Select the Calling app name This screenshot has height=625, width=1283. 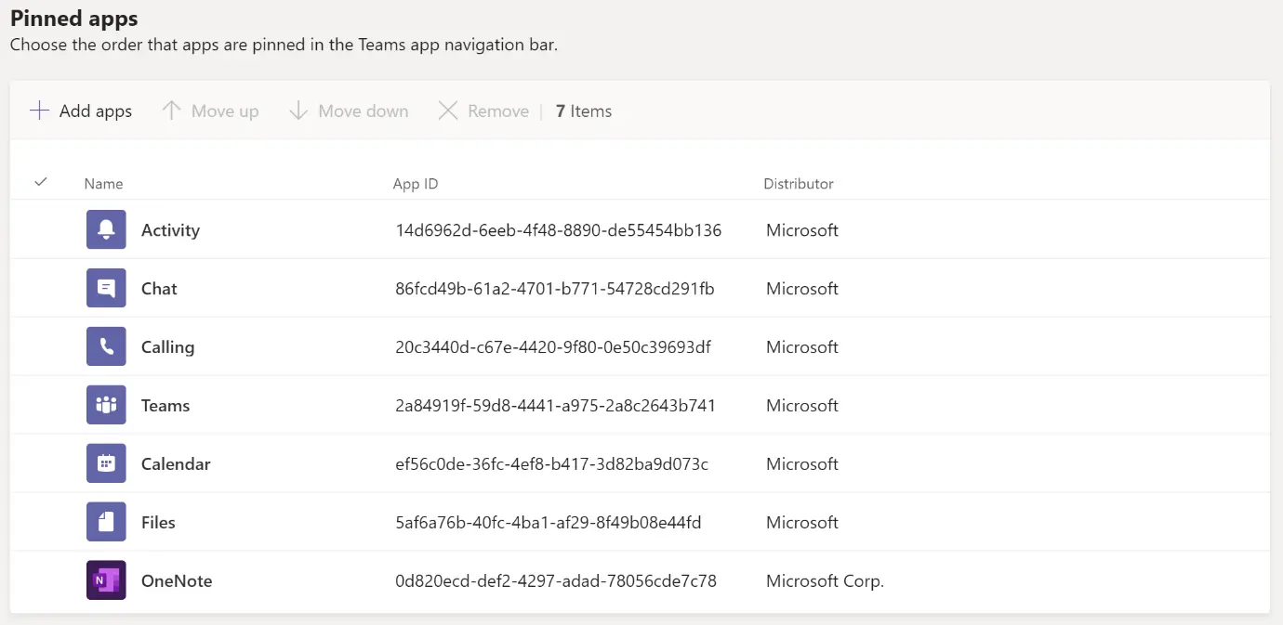(167, 347)
